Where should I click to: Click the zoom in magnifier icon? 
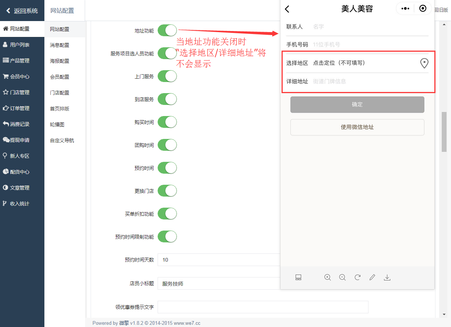tap(327, 277)
